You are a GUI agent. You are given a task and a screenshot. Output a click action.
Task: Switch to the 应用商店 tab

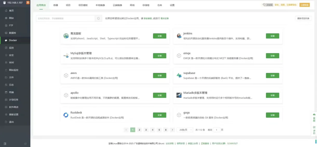[41, 5]
